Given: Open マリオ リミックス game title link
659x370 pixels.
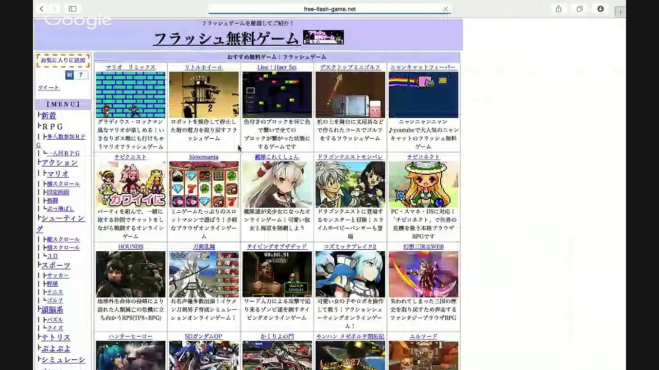Looking at the screenshot, I should coord(130,67).
